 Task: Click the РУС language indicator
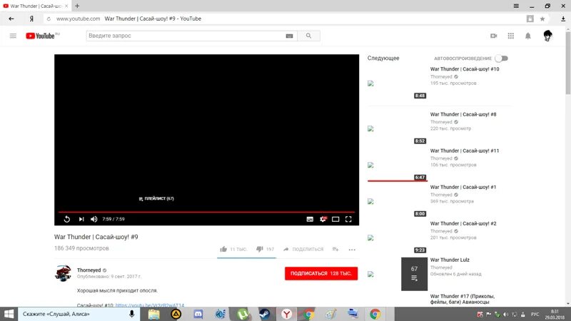(535, 314)
